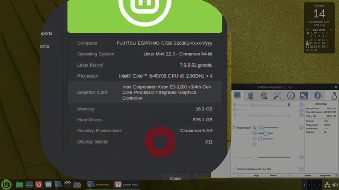This screenshot has height=190, width=339.
Task: Click the show desktop launcher in panel
Action: pos(29,185)
